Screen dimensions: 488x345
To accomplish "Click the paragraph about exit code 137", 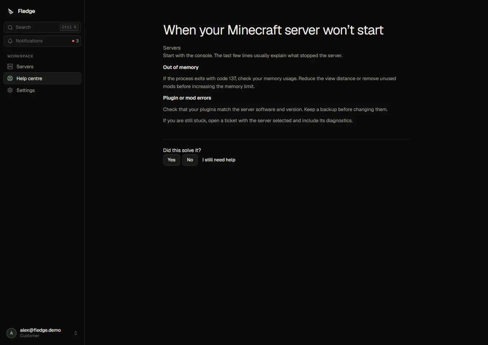I will (280, 82).
